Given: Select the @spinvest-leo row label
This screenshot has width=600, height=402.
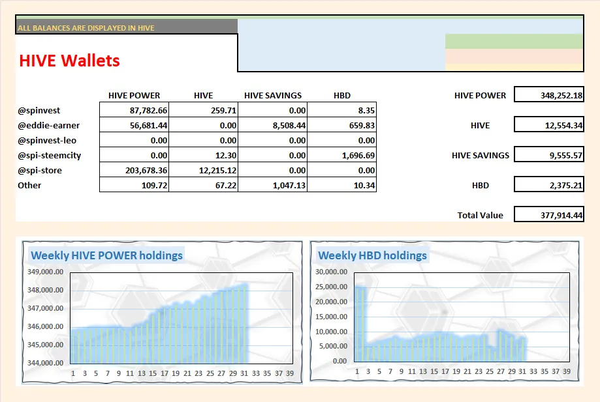Looking at the screenshot, I should click(x=47, y=141).
